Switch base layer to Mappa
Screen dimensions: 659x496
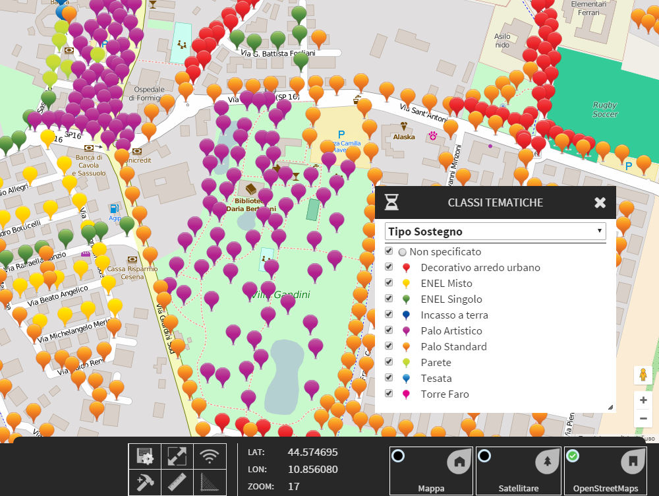click(431, 471)
